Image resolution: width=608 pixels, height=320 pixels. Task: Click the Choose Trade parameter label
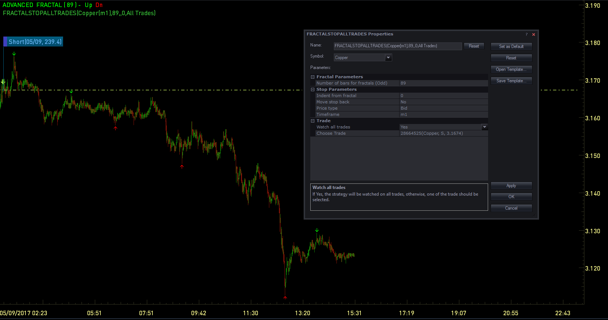point(331,133)
